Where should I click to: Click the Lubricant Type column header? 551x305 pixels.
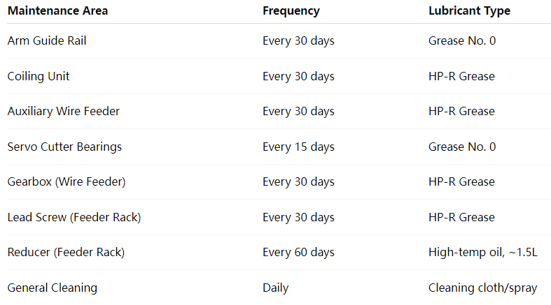[x=470, y=11]
